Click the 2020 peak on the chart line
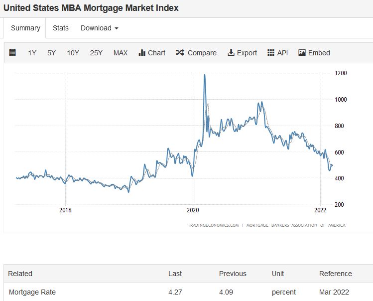 (x=205, y=76)
